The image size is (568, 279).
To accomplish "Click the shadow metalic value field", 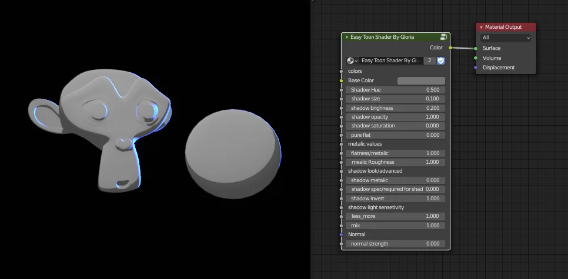I will (396, 180).
